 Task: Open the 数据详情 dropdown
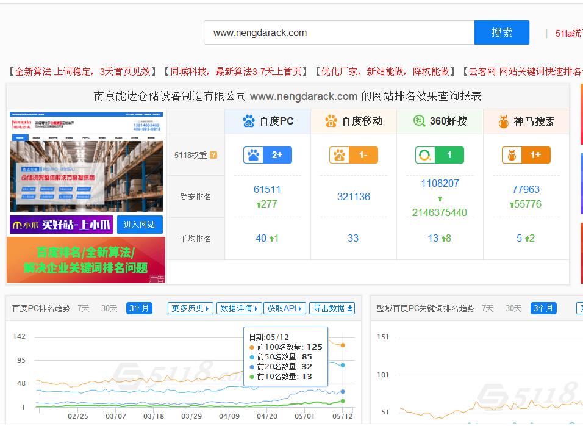point(238,308)
